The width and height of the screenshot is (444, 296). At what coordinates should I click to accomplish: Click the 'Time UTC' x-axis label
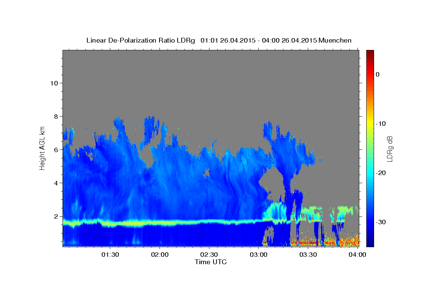[x=211, y=262]
